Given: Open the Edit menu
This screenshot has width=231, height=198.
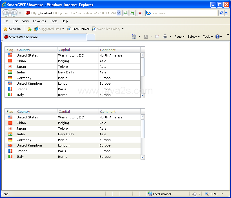Looking at the screenshot, I should click(15, 21).
